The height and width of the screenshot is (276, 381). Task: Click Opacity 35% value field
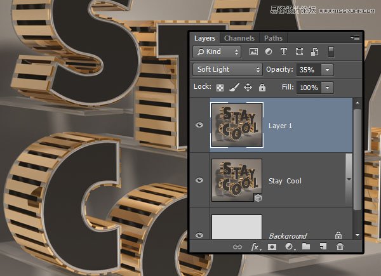pyautogui.click(x=309, y=70)
